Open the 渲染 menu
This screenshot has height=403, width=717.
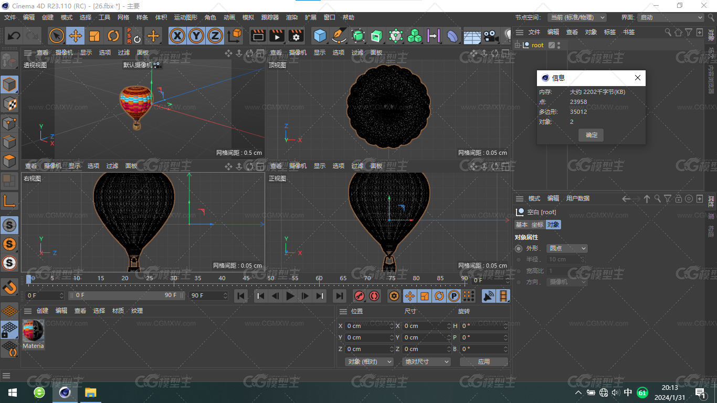tap(292, 17)
